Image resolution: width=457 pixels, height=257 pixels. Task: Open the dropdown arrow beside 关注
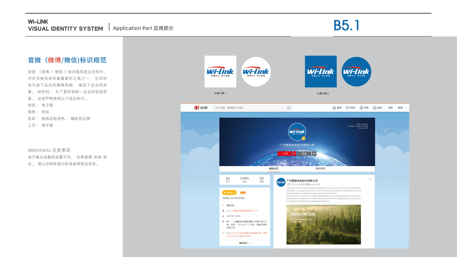click(x=294, y=154)
